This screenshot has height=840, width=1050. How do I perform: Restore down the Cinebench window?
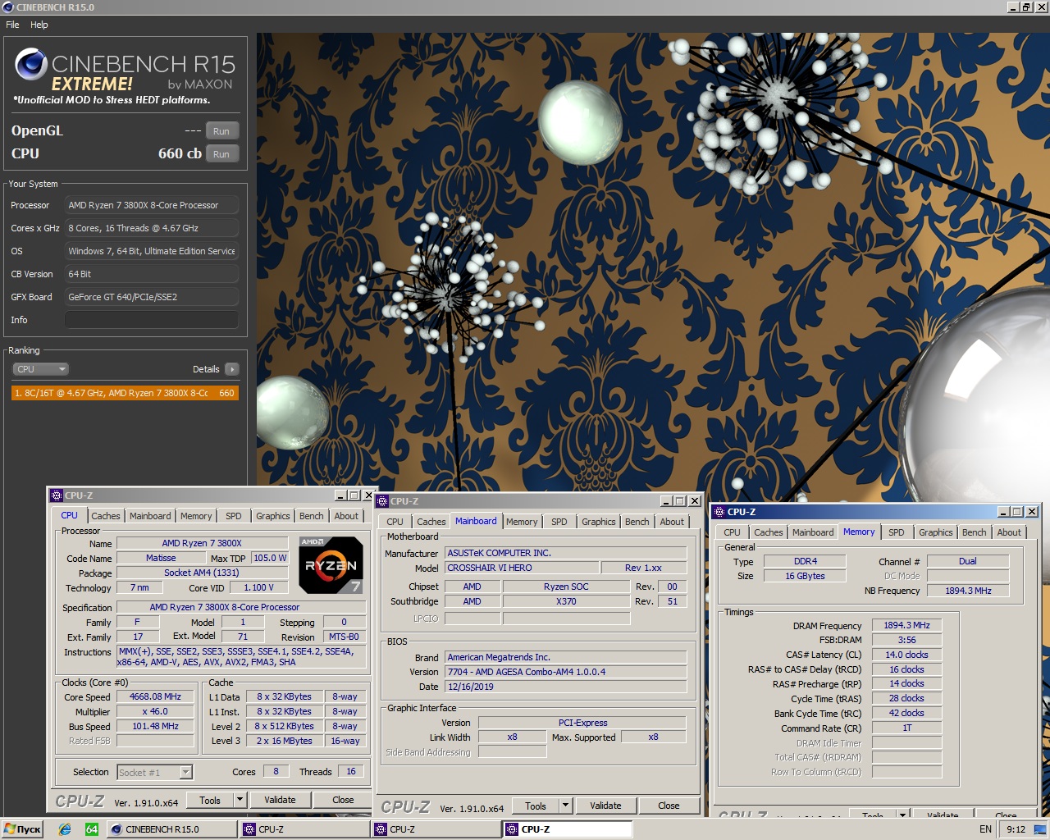(1025, 7)
